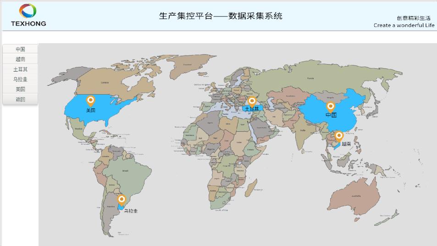This screenshot has height=246, width=437.
Task: Click the orange location pin on Turkey
Action: pyautogui.click(x=251, y=101)
